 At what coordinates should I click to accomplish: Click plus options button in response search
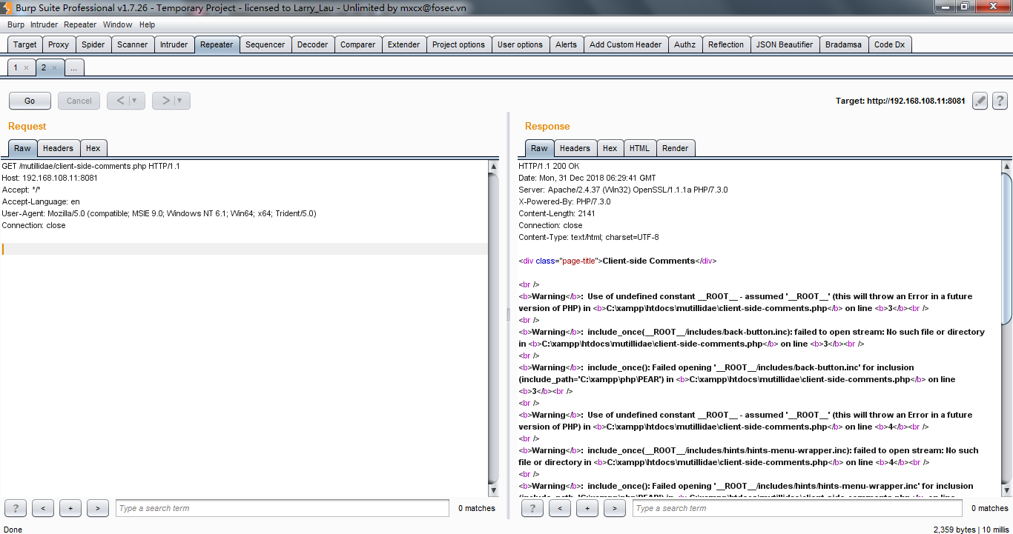[587, 508]
